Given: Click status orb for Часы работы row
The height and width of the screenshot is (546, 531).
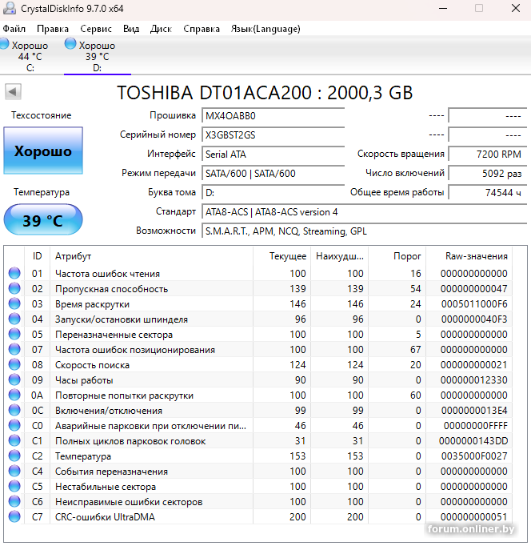Looking at the screenshot, I should pos(14,380).
